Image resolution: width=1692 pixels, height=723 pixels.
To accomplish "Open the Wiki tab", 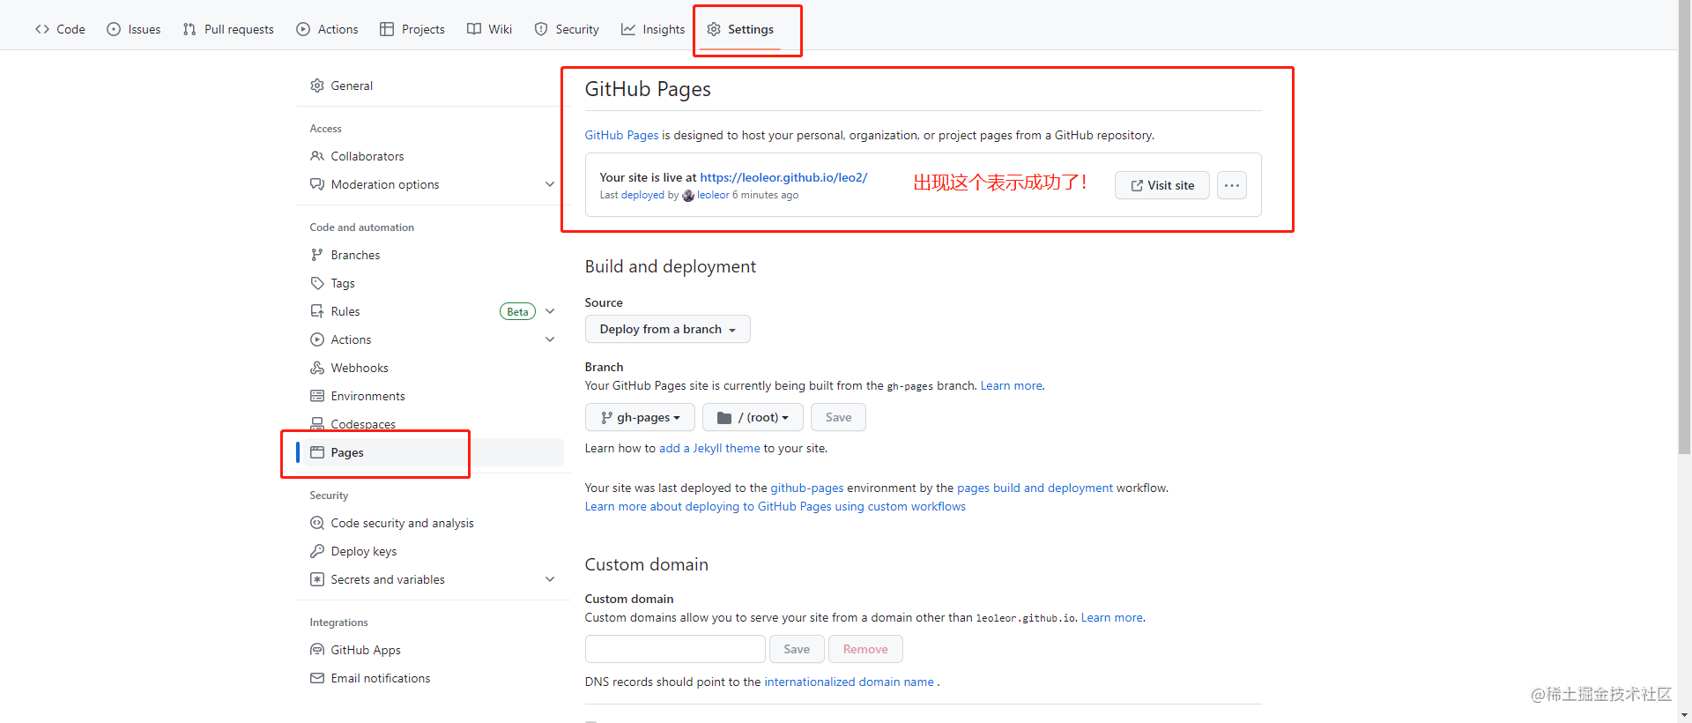I will pyautogui.click(x=489, y=29).
